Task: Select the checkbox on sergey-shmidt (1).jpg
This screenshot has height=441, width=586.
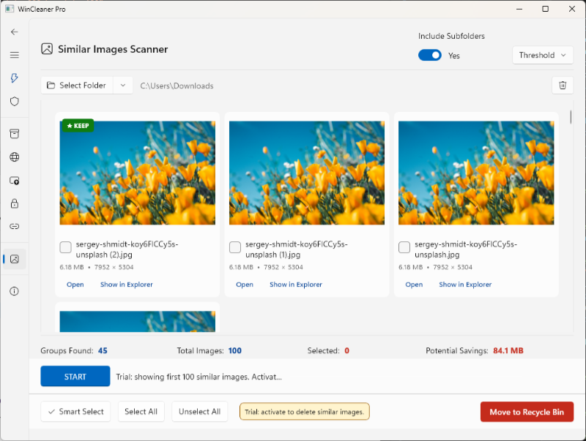Action: point(235,247)
